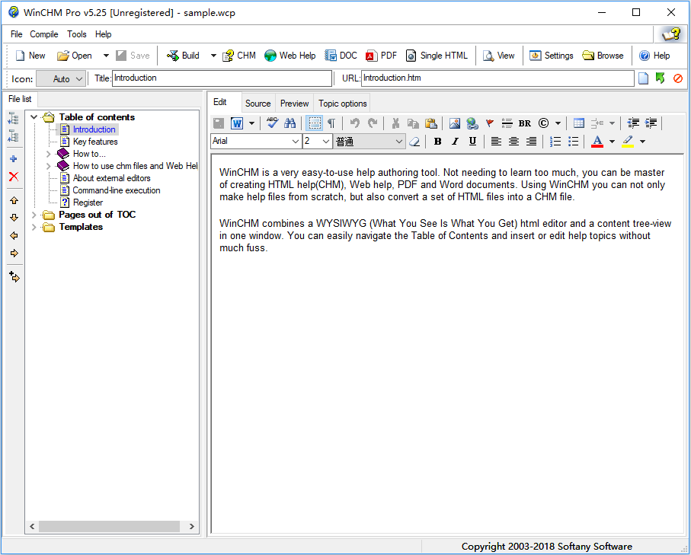Clear formatting with eraser icon
The height and width of the screenshot is (555, 691).
click(414, 142)
